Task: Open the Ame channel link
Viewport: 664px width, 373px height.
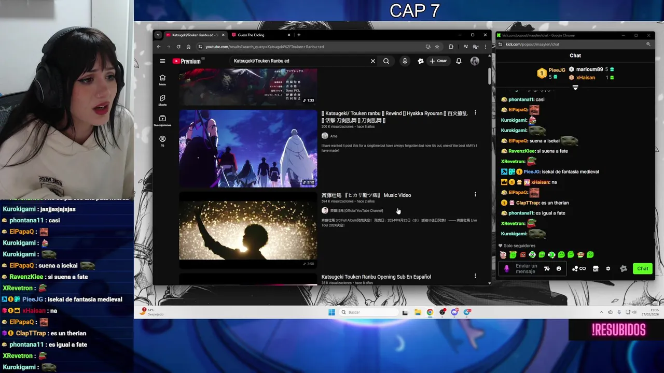Action: point(334,136)
